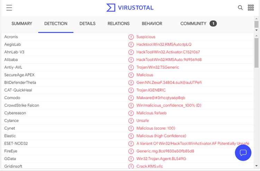The width and height of the screenshot is (260, 171).
Task: Select the Cybereason engine name
Action: coord(15,113)
